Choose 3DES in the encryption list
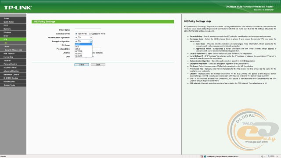This screenshot has width=281, height=158. 83,49
